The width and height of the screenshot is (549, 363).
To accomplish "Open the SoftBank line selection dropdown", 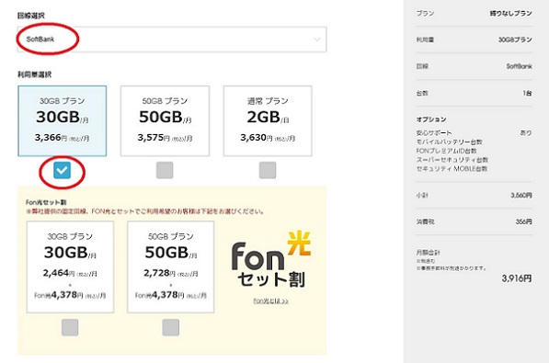I will [172, 40].
